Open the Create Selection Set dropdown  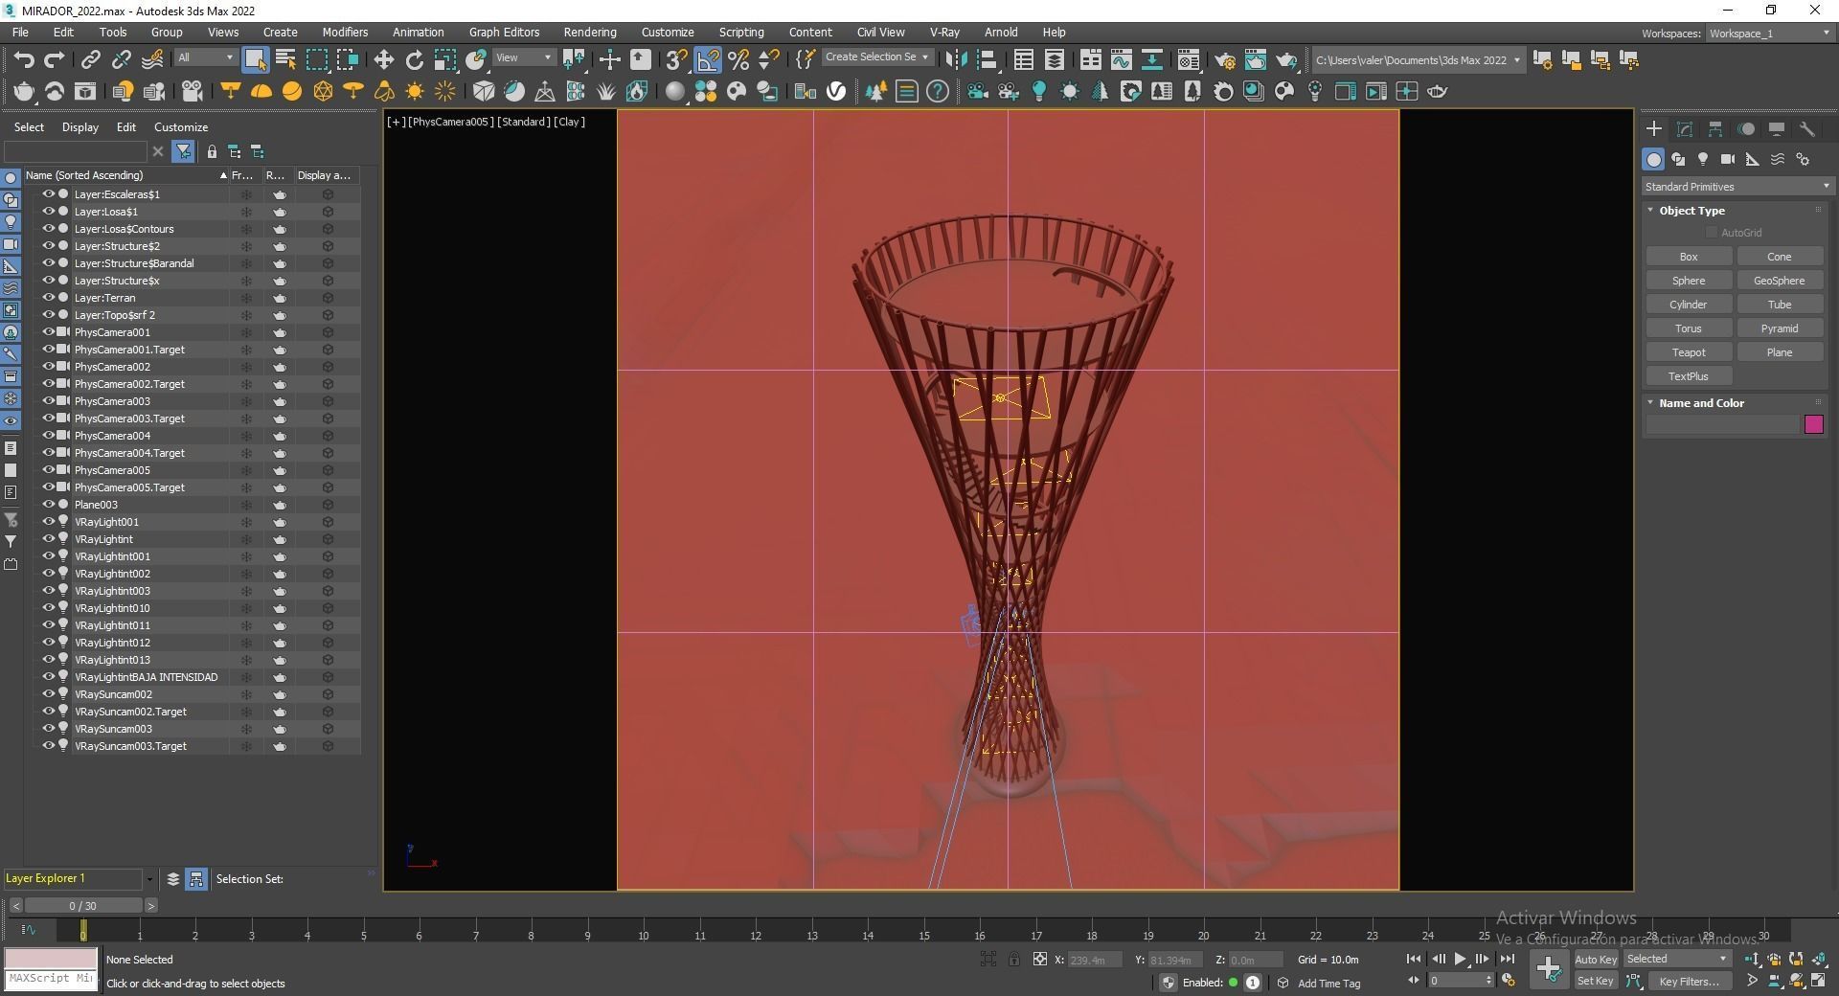pos(876,57)
